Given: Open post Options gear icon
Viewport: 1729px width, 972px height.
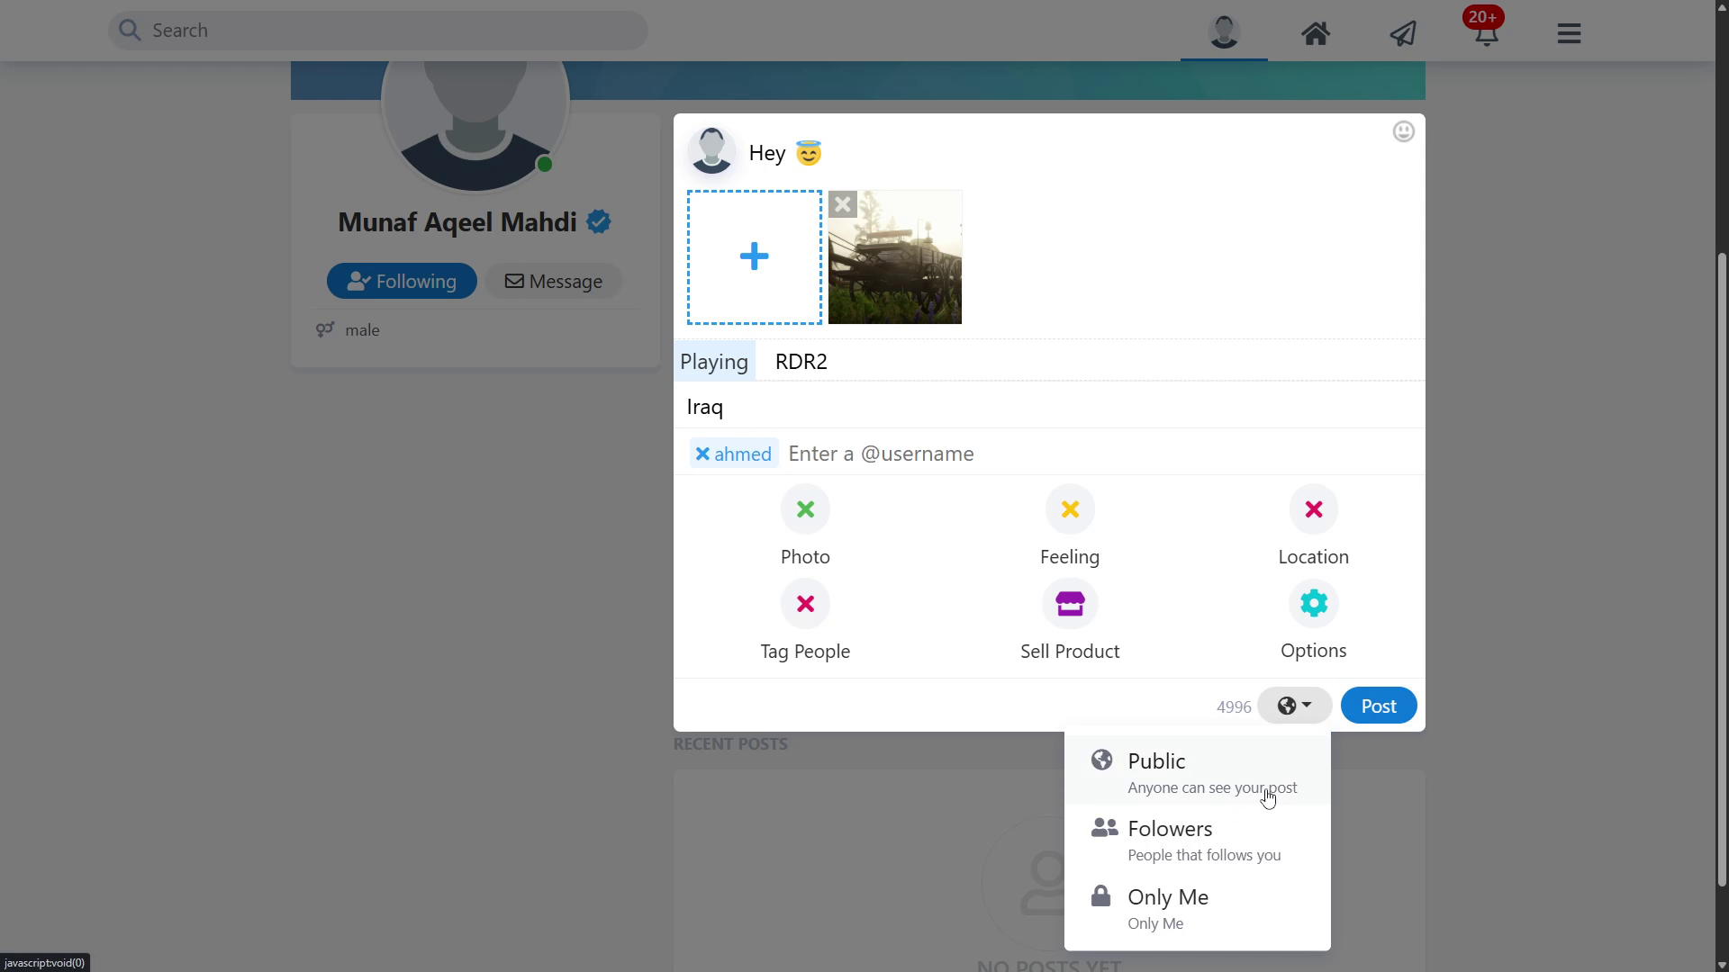Looking at the screenshot, I should point(1313,603).
